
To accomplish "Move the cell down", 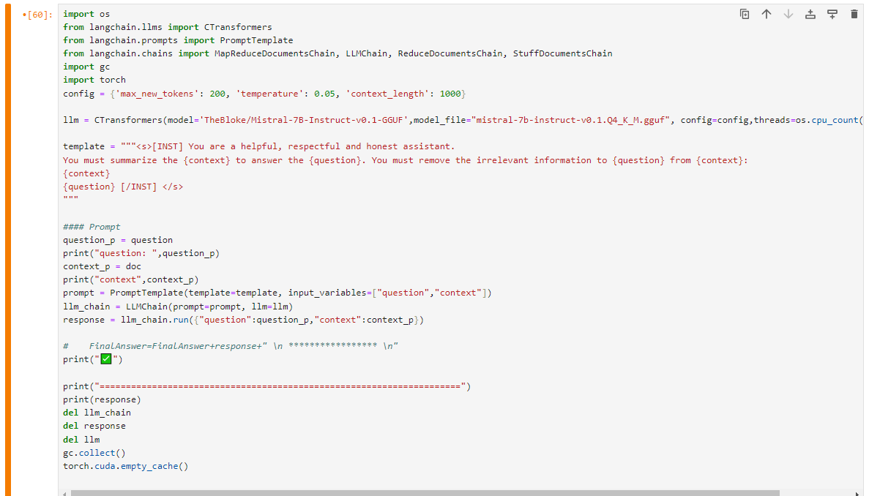I will [788, 13].
